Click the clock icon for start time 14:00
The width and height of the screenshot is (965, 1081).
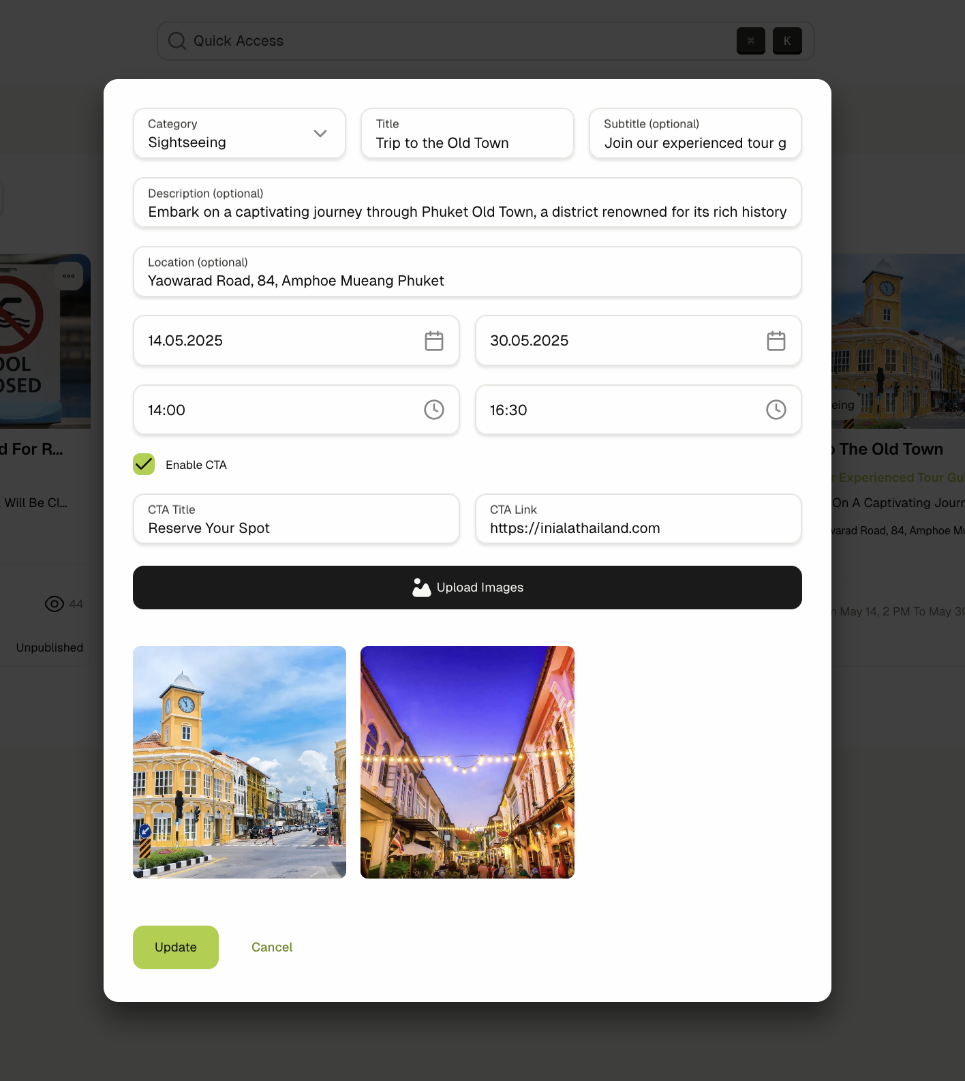pyautogui.click(x=433, y=410)
